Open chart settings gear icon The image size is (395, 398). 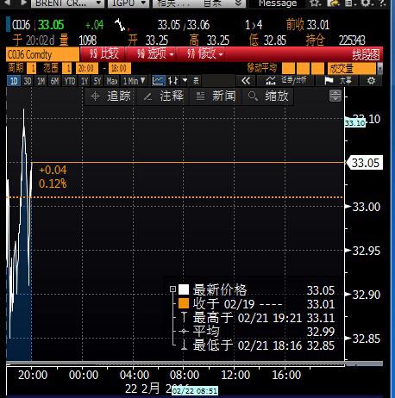[372, 81]
